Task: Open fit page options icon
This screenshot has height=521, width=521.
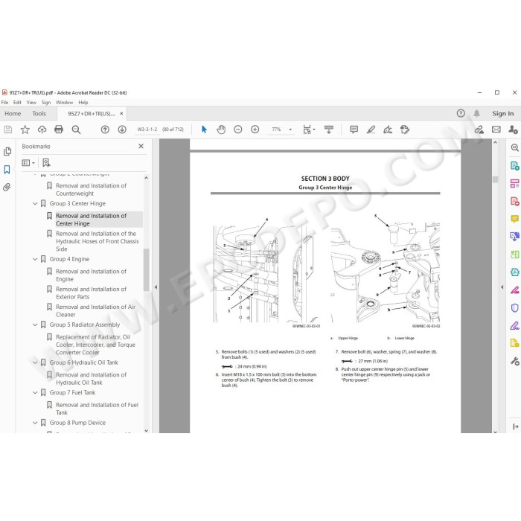Action: 309,130
